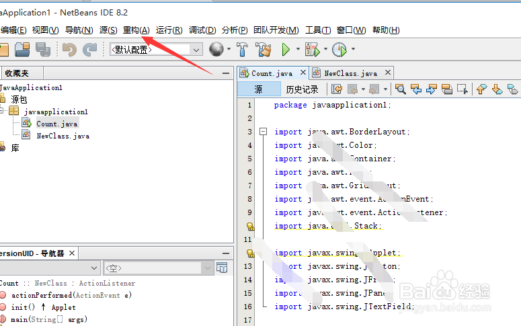The image size is (521, 326).
Task: Undo the last action
Action: pyautogui.click(x=69, y=50)
